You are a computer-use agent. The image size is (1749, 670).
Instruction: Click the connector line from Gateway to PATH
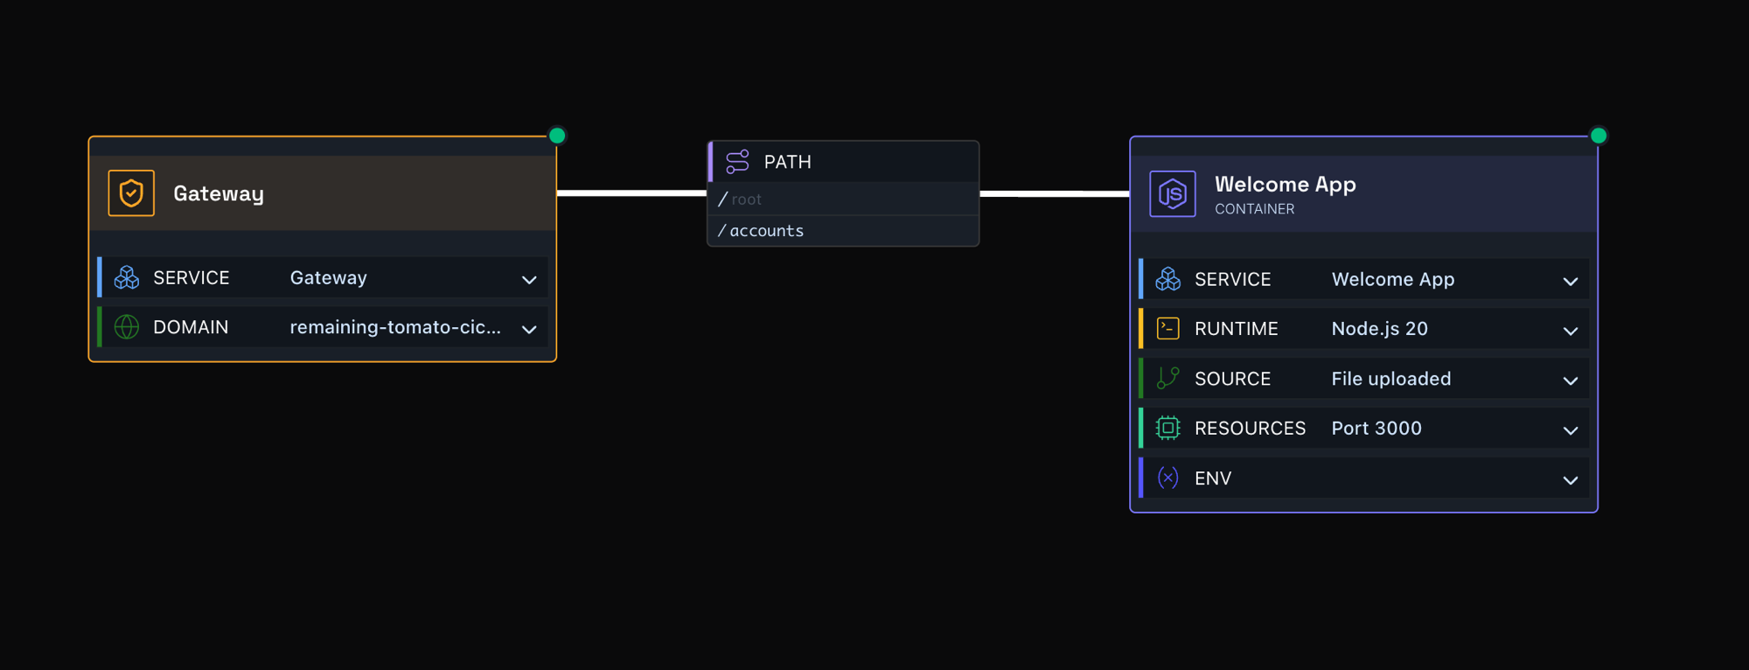(x=632, y=193)
